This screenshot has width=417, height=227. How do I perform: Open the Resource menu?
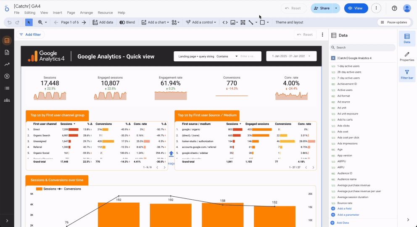(x=106, y=13)
